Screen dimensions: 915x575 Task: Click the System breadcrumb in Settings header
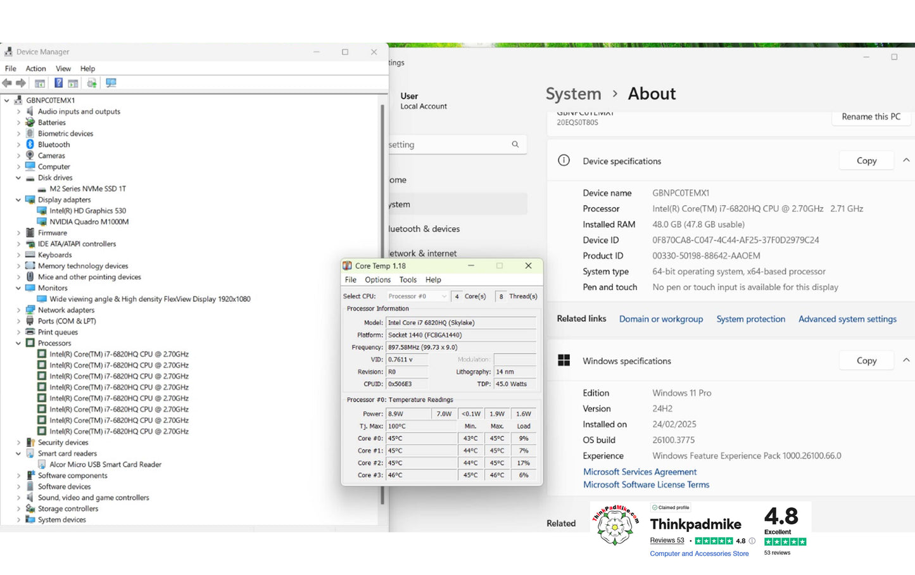[573, 94]
